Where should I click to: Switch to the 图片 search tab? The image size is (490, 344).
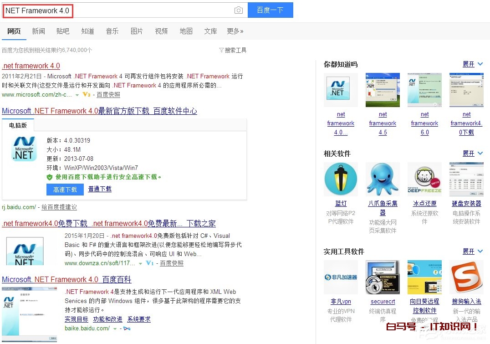click(137, 31)
